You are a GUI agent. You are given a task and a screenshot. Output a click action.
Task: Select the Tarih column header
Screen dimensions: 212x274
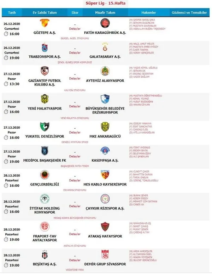click(x=12, y=12)
